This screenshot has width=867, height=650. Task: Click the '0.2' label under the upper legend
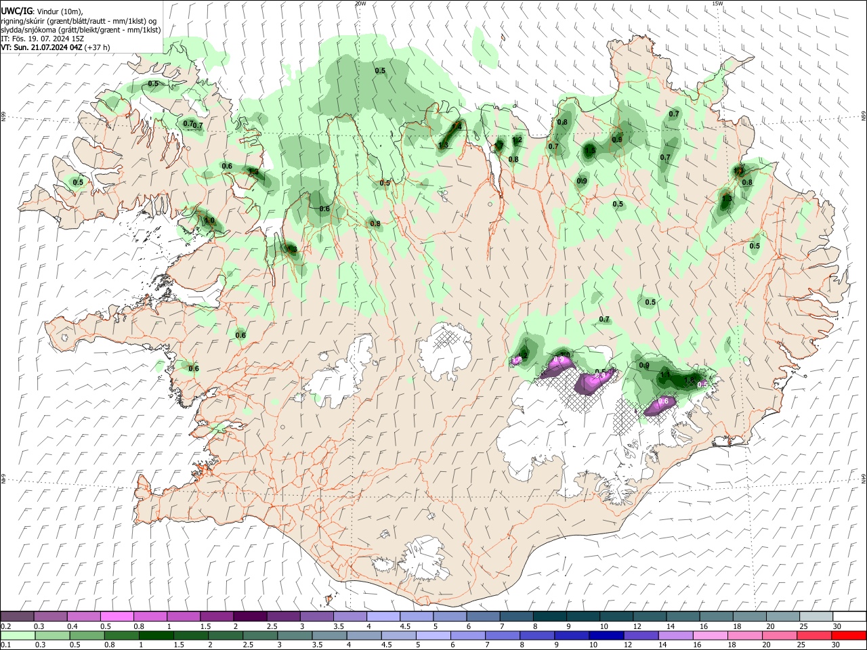(x=5, y=626)
